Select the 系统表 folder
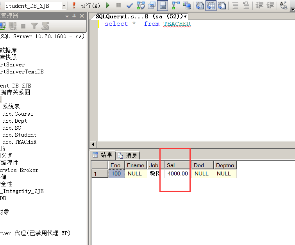The image size is (295, 245). pyautogui.click(x=11, y=107)
